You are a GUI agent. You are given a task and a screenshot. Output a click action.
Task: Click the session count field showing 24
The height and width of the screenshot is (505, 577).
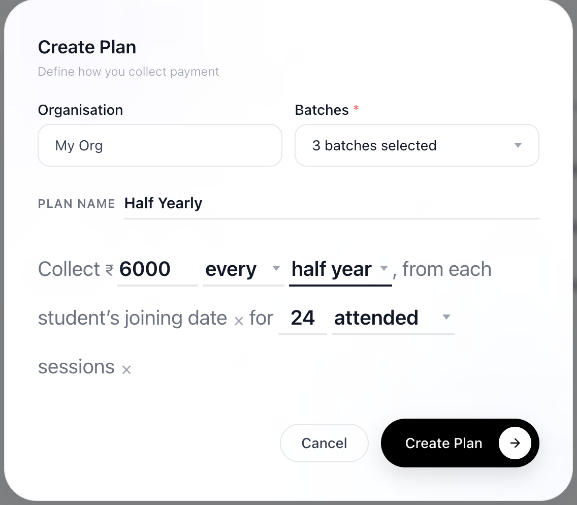[303, 318]
